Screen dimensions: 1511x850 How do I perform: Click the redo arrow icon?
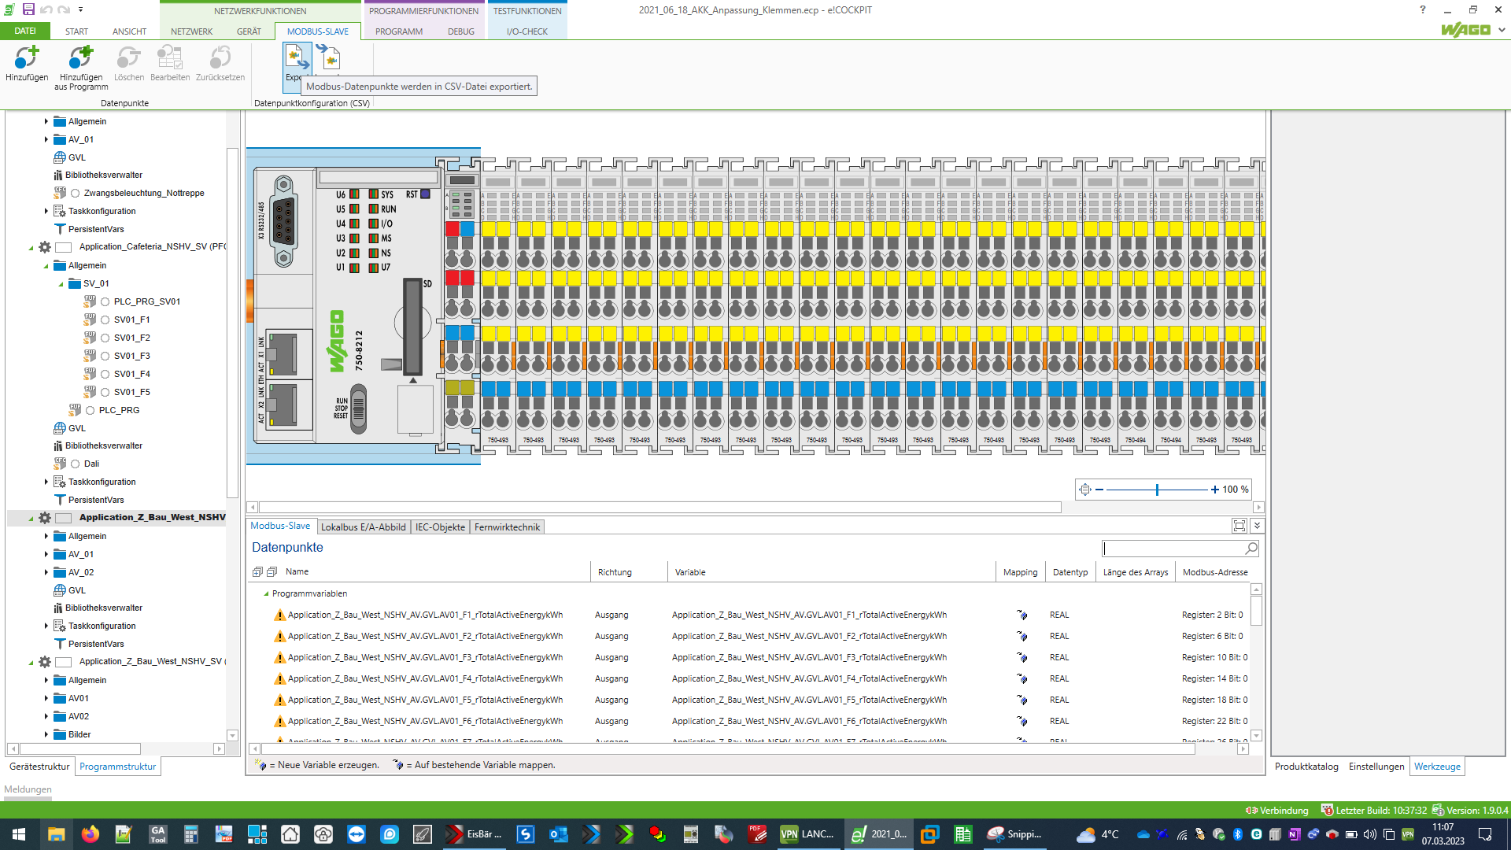64,9
